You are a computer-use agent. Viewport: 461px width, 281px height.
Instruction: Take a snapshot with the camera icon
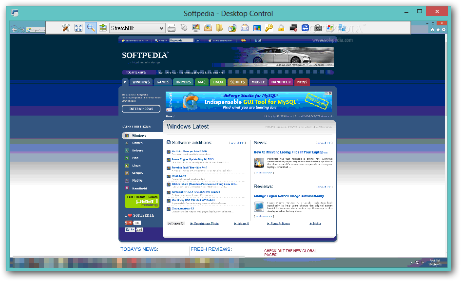pyautogui.click(x=318, y=28)
